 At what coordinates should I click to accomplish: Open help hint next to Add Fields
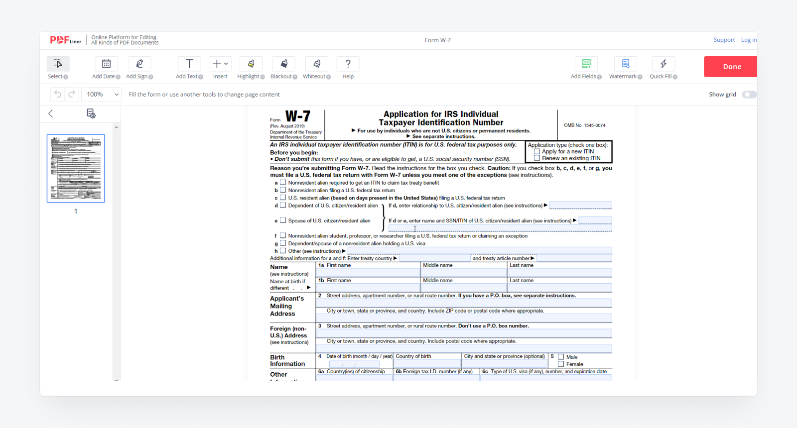(599, 77)
